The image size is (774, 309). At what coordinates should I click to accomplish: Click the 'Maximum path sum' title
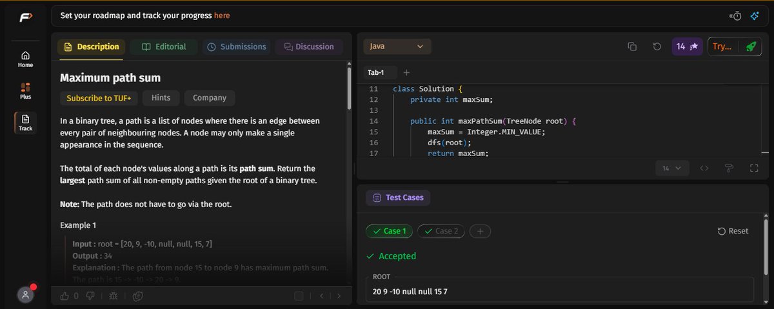110,78
